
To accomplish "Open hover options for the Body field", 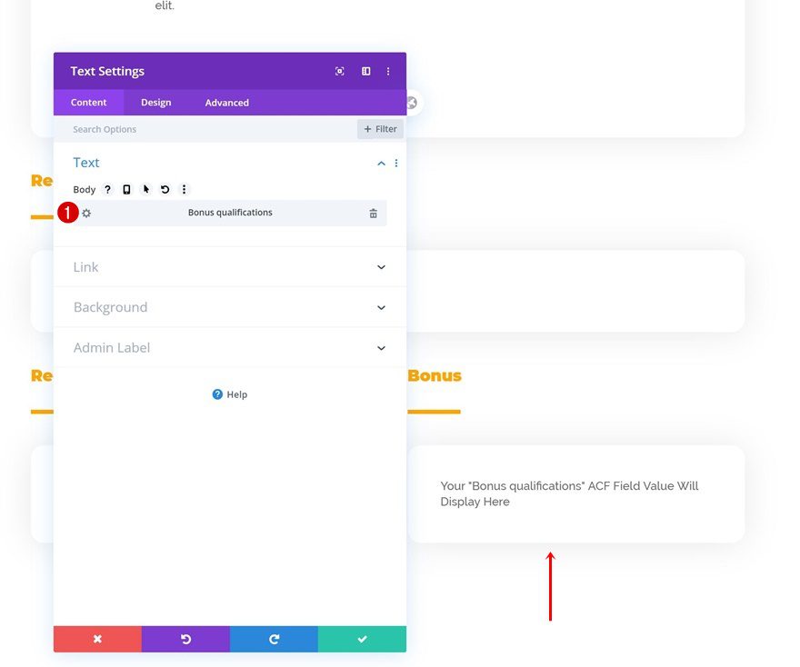I will tap(145, 189).
